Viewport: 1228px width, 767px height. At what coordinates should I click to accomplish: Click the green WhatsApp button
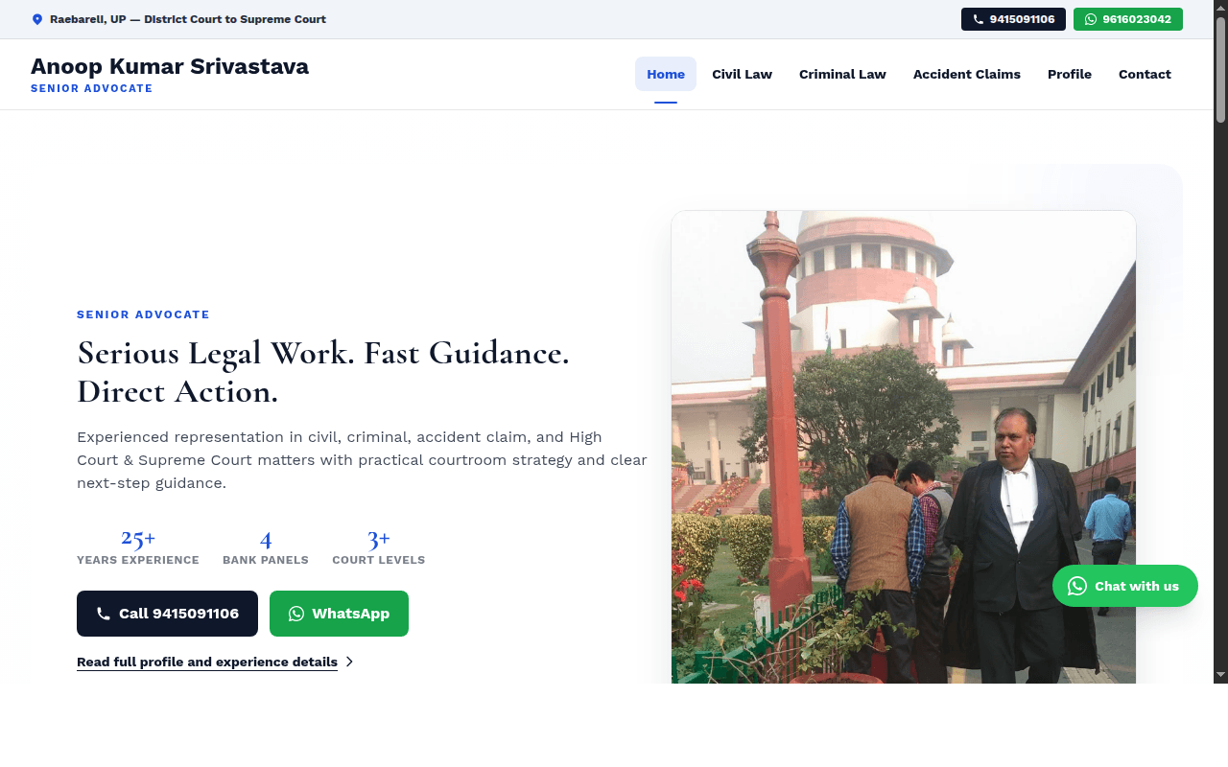click(339, 614)
